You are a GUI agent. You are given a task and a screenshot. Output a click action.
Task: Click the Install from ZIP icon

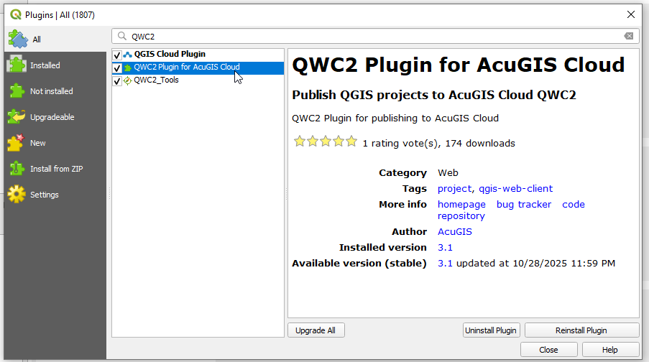click(x=17, y=169)
